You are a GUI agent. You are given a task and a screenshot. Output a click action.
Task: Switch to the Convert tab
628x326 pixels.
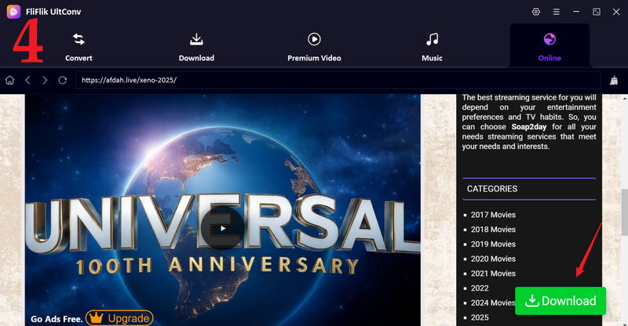pyautogui.click(x=78, y=47)
